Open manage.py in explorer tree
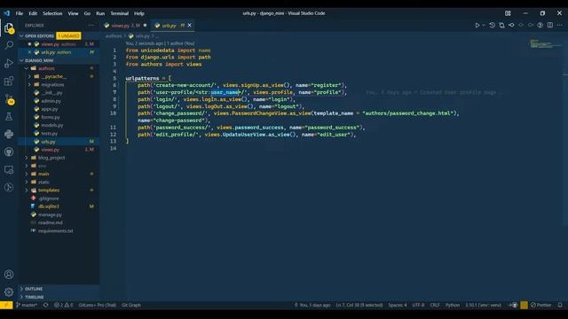 pyautogui.click(x=59, y=214)
